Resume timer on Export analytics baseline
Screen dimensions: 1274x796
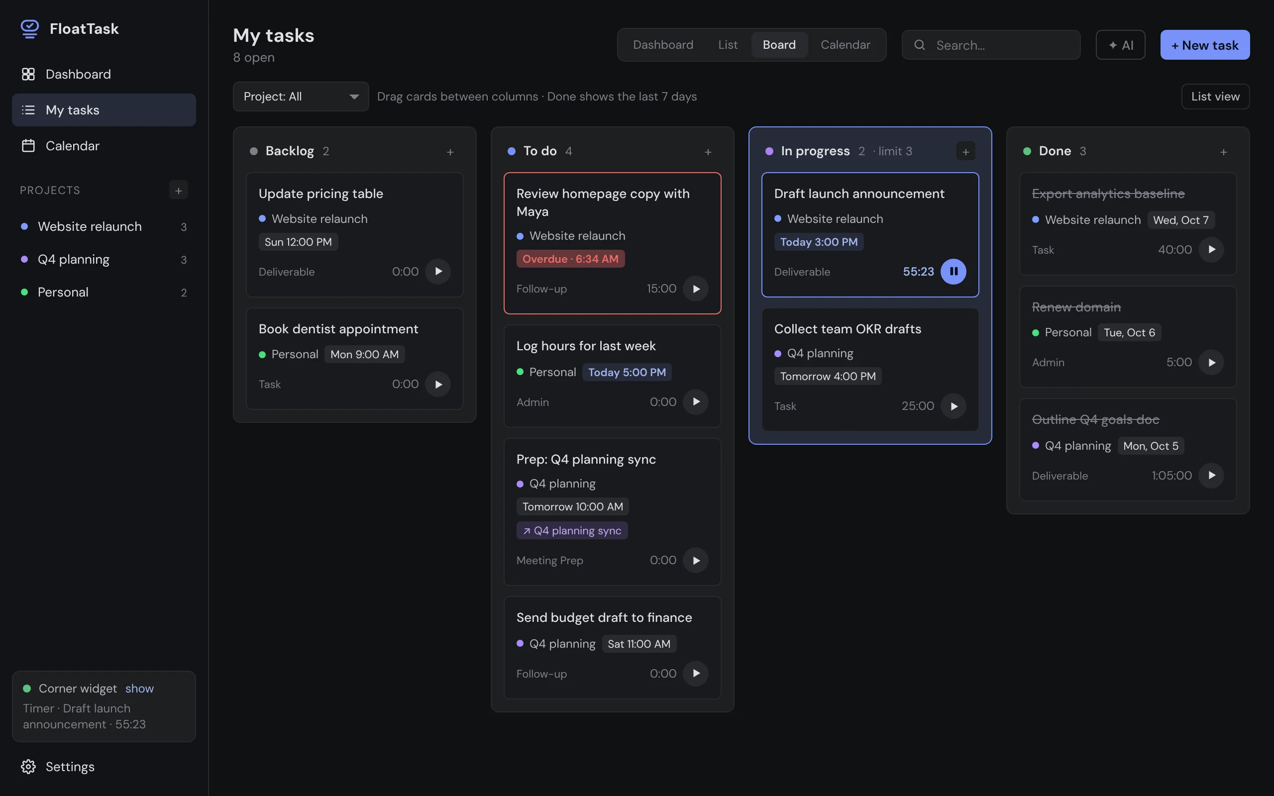point(1211,250)
